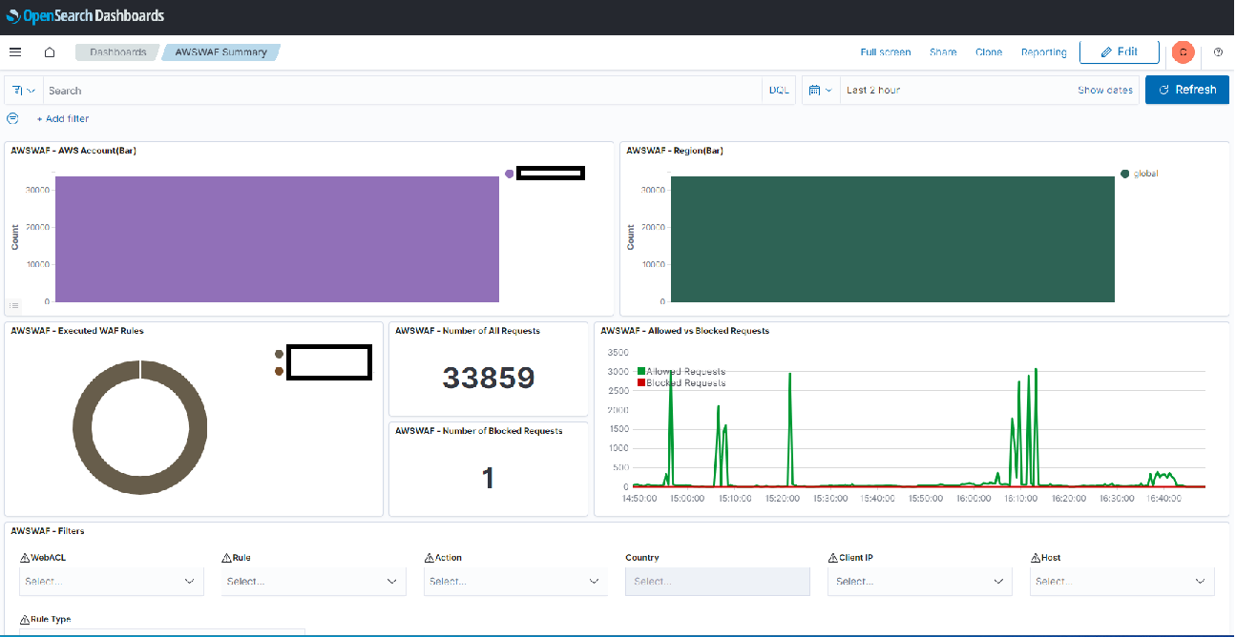Click Show dates link
The width and height of the screenshot is (1236, 637).
point(1105,91)
